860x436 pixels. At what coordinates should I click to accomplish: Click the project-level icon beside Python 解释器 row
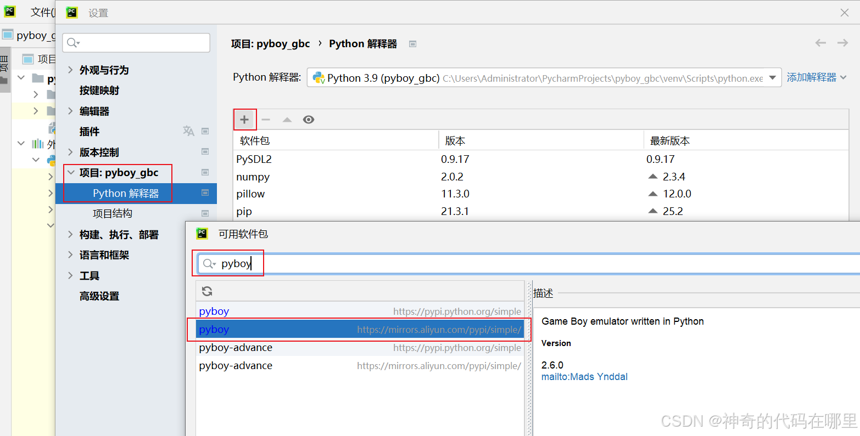(205, 193)
